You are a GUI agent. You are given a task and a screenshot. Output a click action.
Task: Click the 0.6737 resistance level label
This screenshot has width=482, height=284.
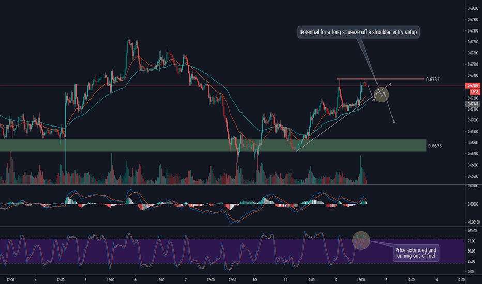pyautogui.click(x=432, y=79)
